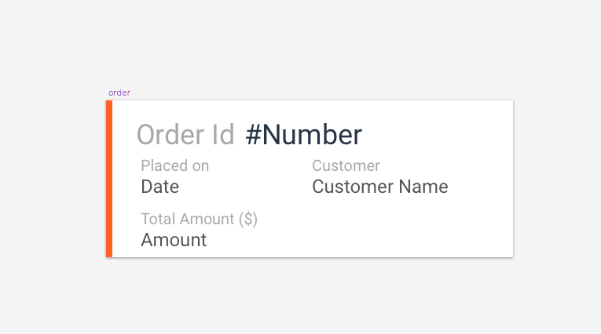Click the word "Name" in Customer Name
Screen dimensions: 601x334
(x=423, y=187)
